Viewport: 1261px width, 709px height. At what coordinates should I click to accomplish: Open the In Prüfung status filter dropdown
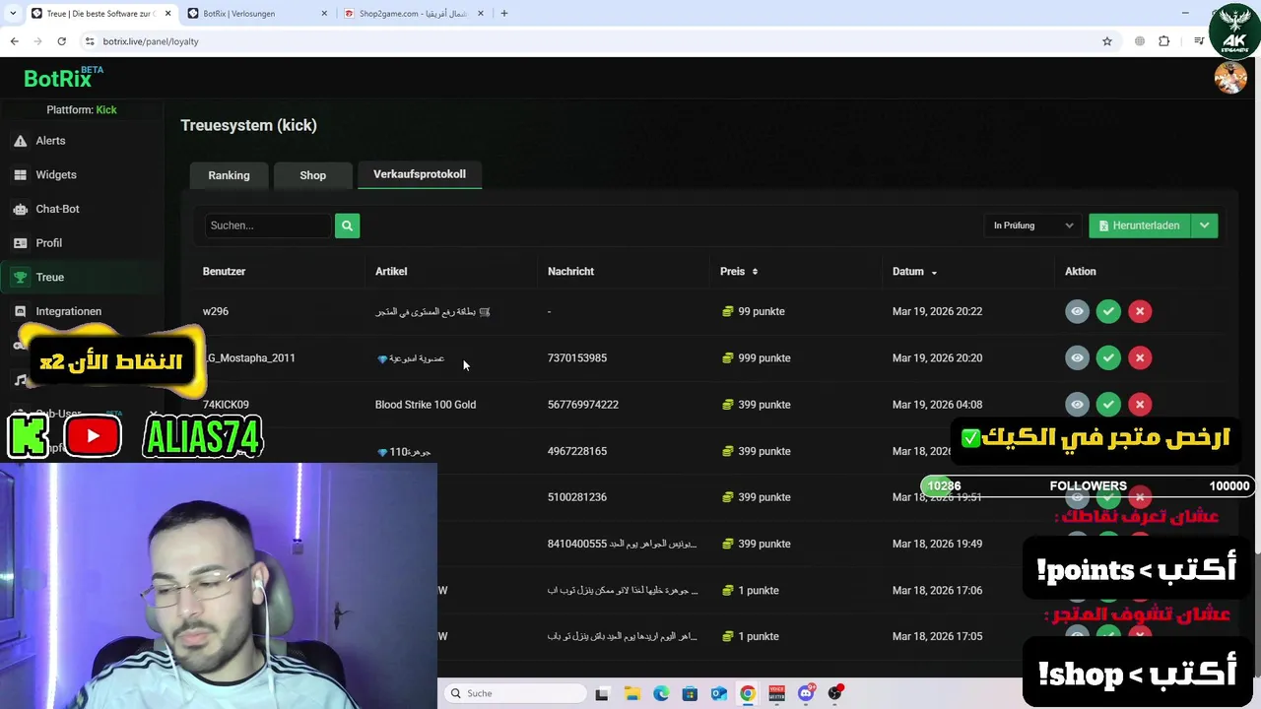(x=1032, y=226)
